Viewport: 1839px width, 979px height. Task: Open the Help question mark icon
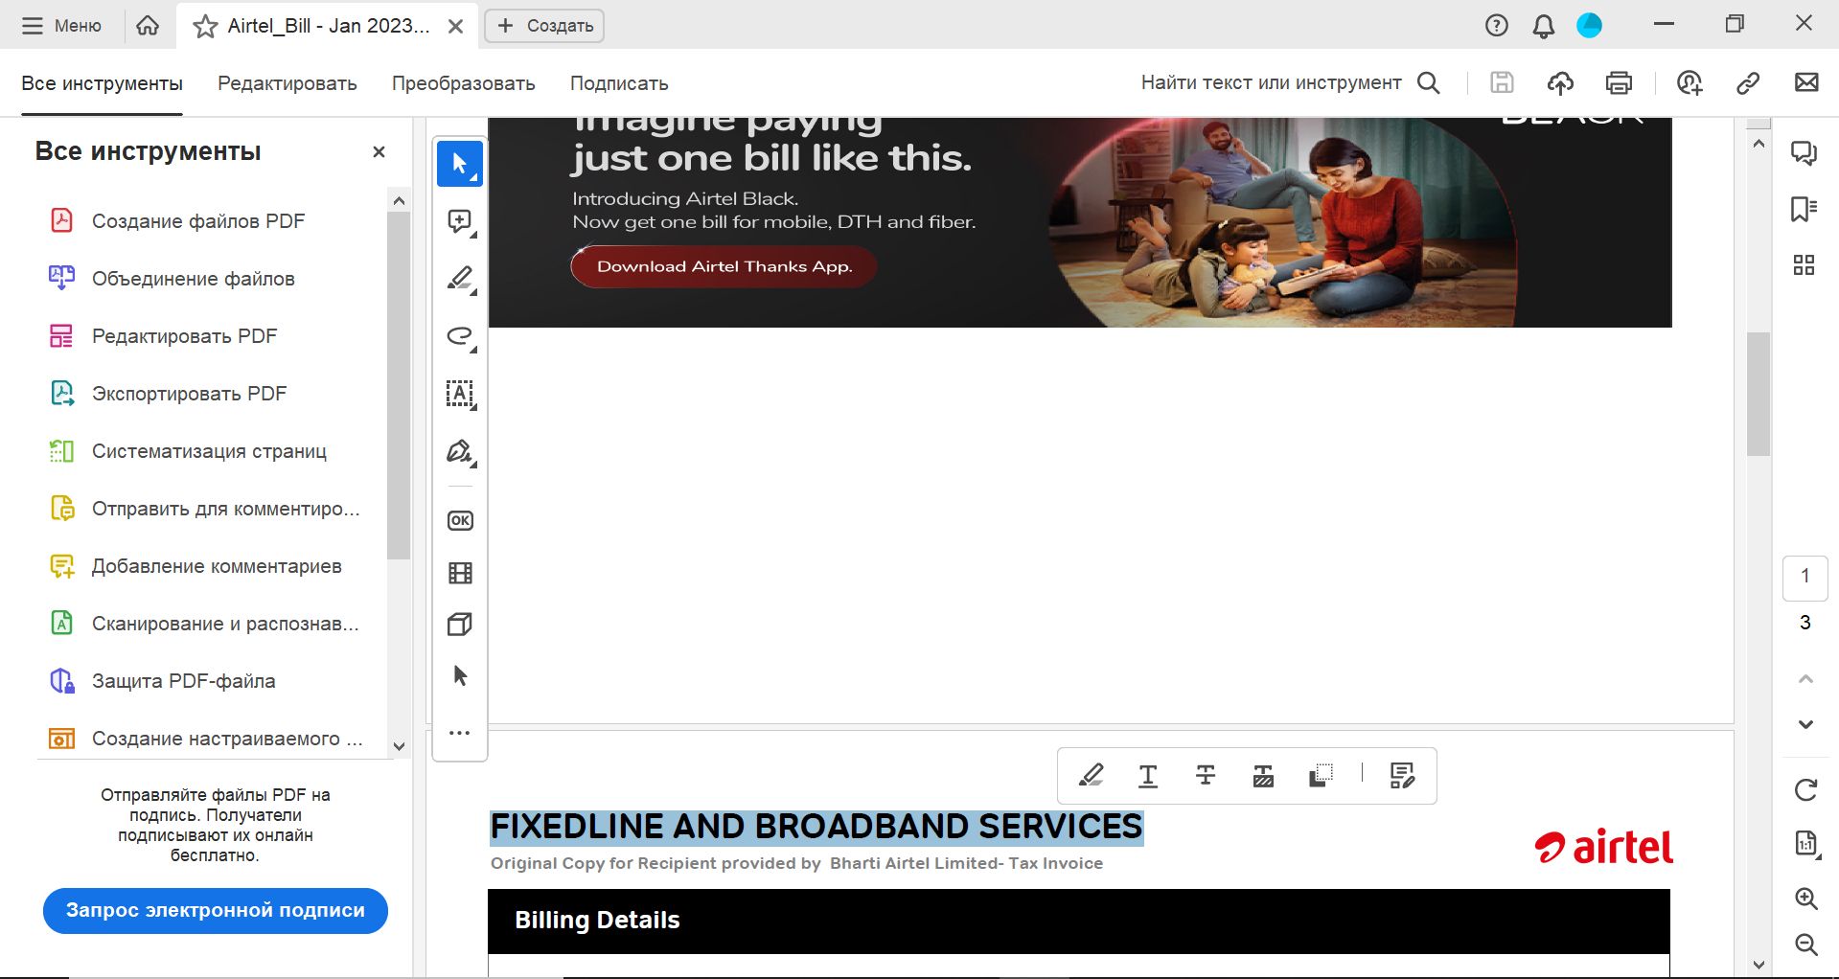click(x=1497, y=26)
